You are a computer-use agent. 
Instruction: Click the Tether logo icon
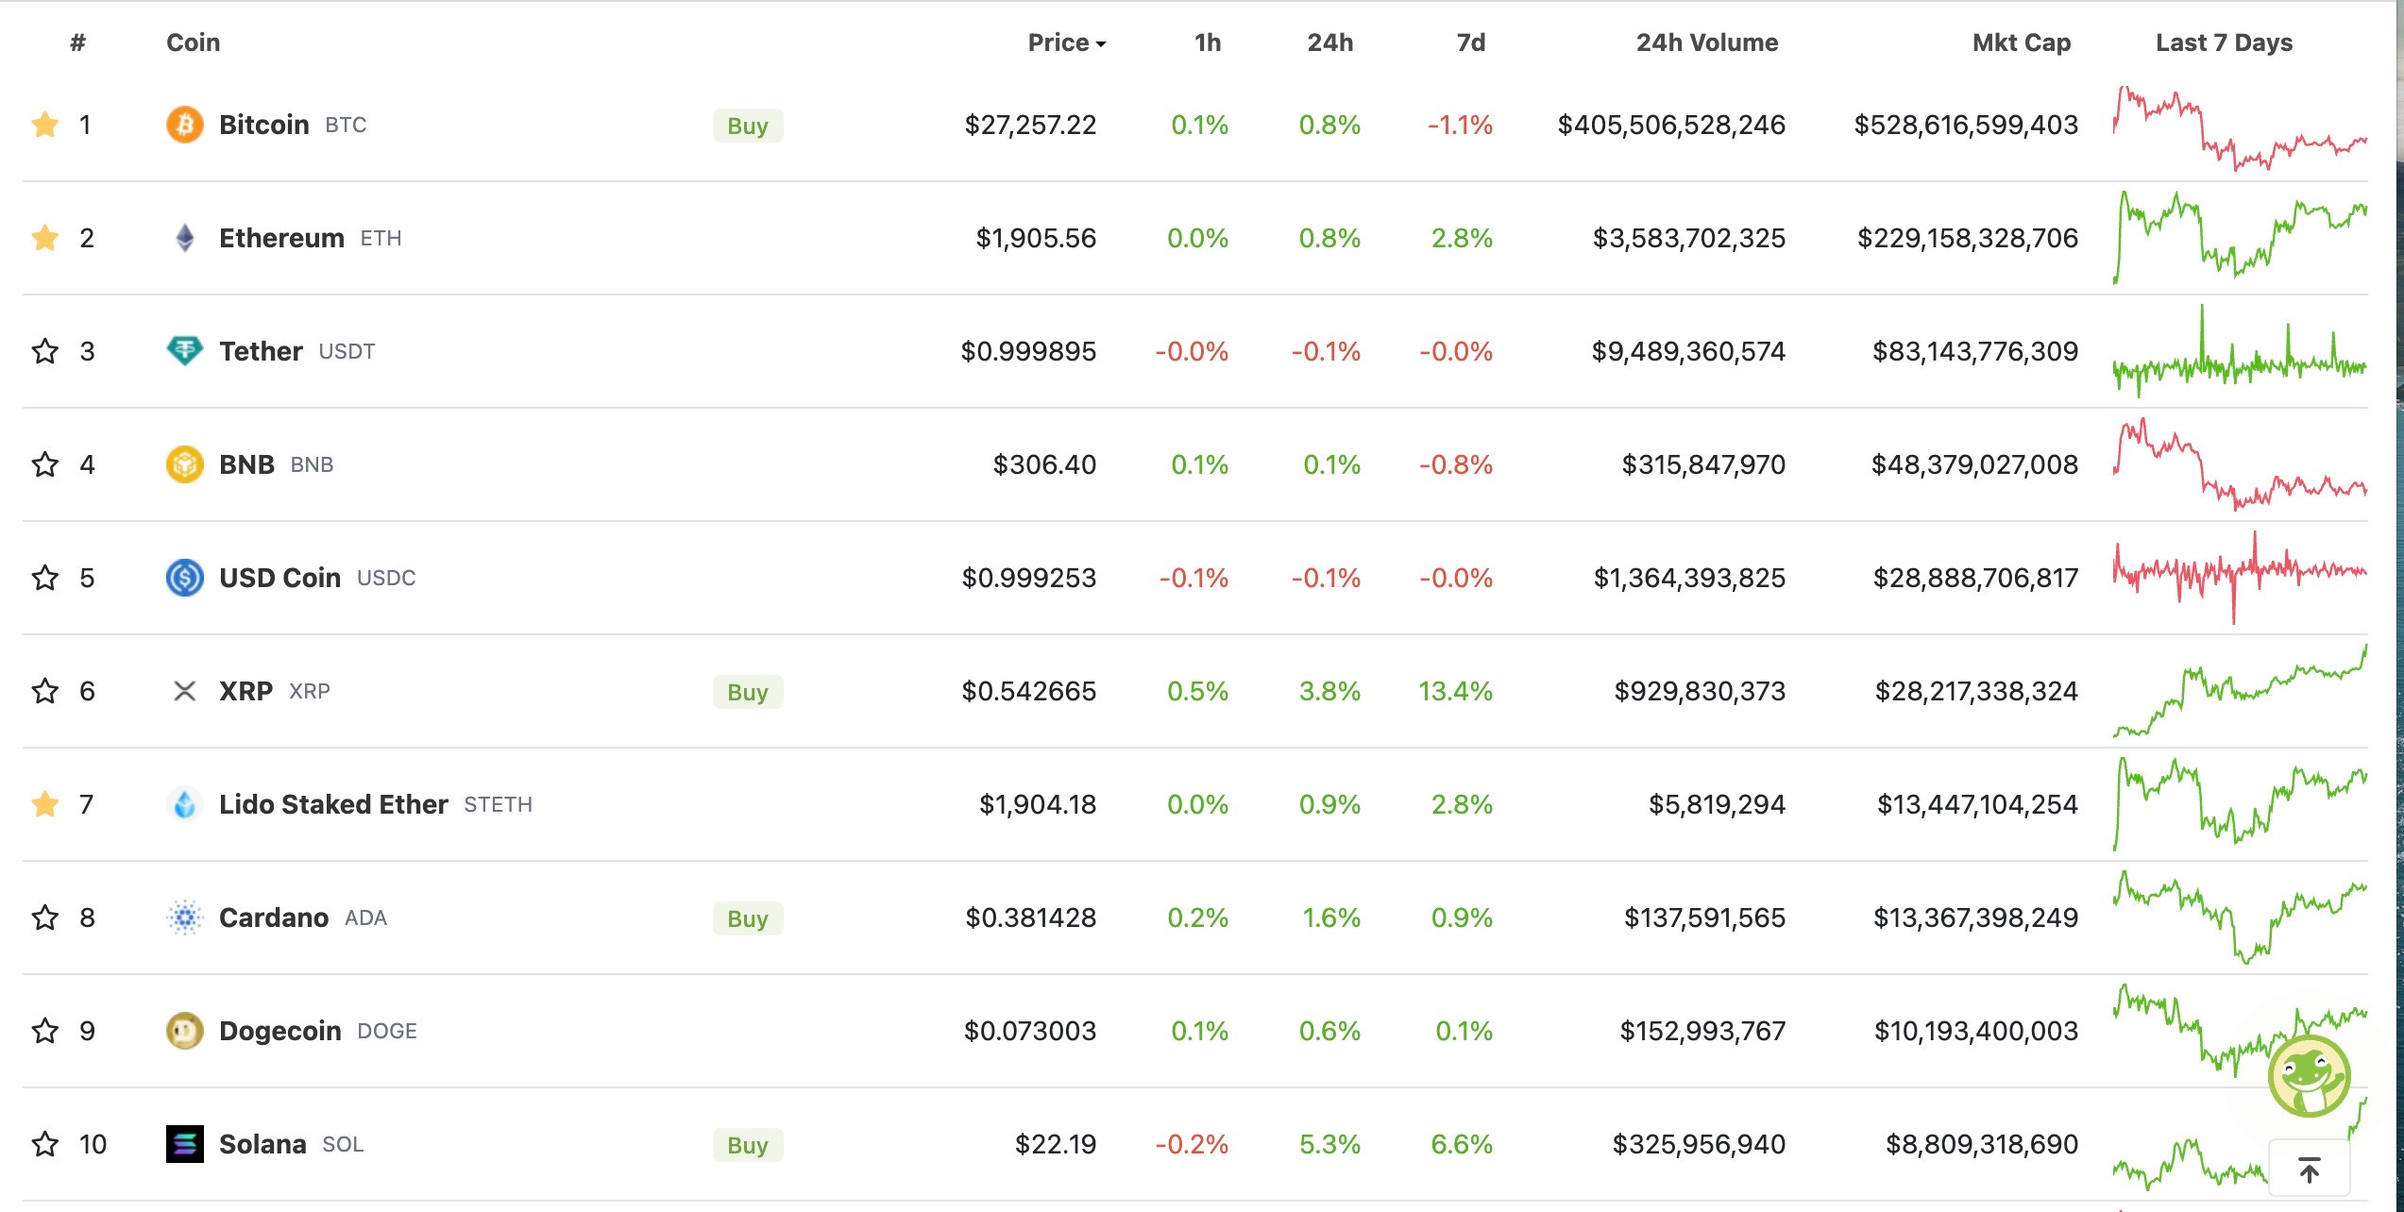coord(185,351)
